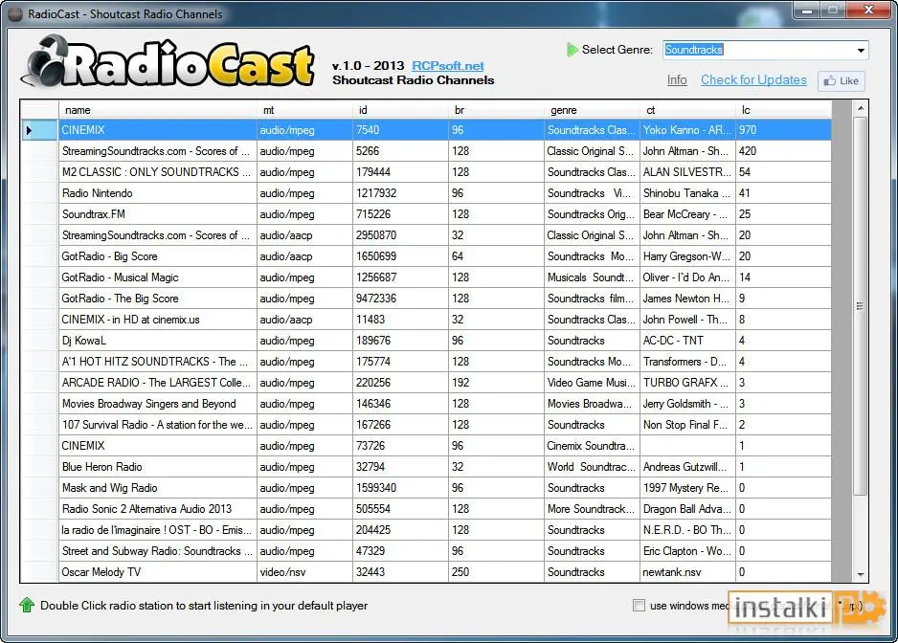Screen dimensions: 898x643
Task: Click the station list vertical scrollbar thumb
Action: (x=860, y=306)
